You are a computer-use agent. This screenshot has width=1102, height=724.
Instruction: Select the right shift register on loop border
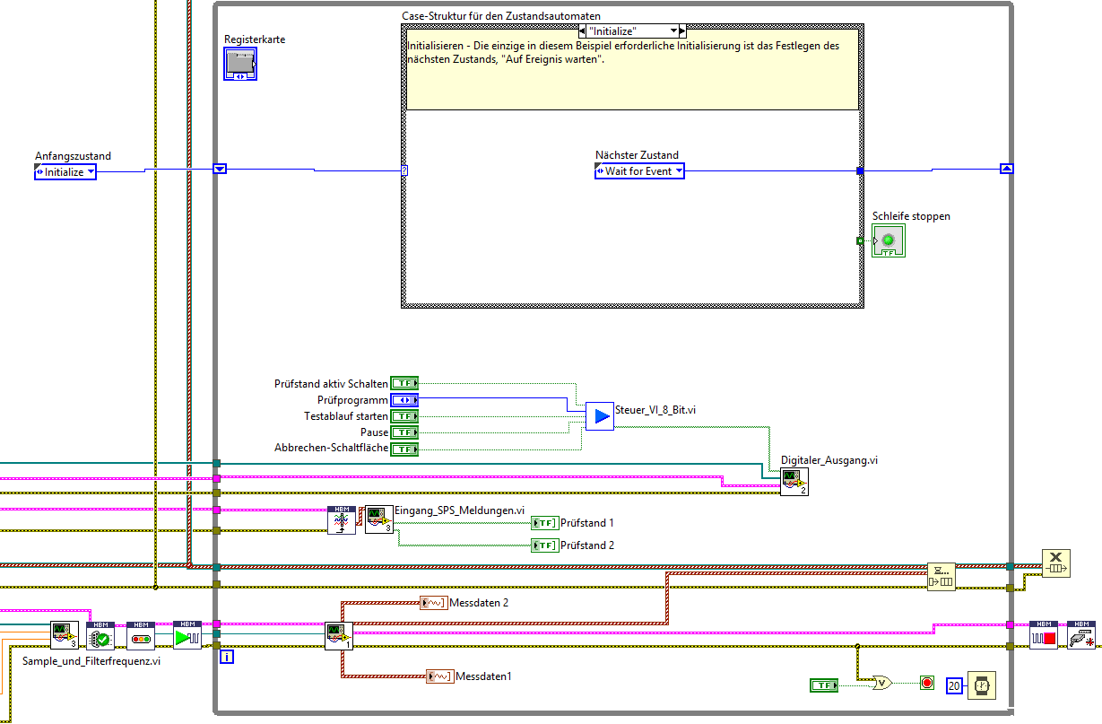(1007, 169)
